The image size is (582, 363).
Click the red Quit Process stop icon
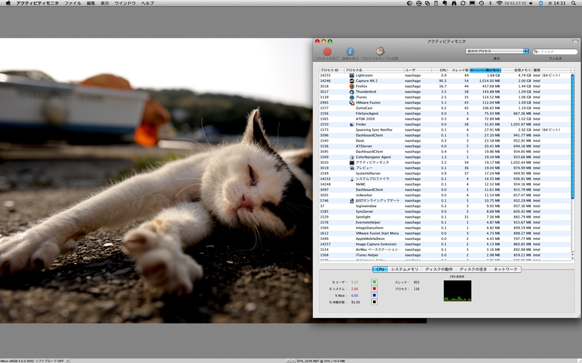click(x=327, y=52)
